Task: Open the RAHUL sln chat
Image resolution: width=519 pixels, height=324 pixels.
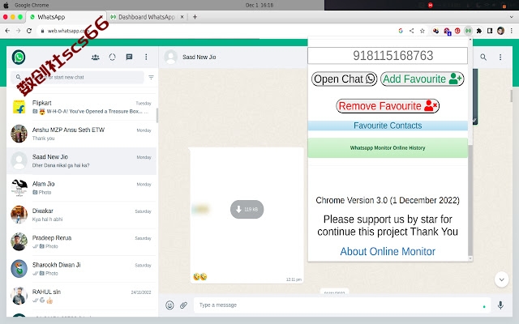Action: coord(81,296)
